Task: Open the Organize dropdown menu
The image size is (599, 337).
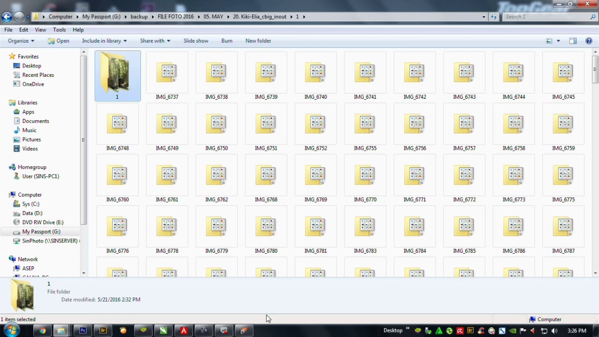Action: pyautogui.click(x=21, y=41)
